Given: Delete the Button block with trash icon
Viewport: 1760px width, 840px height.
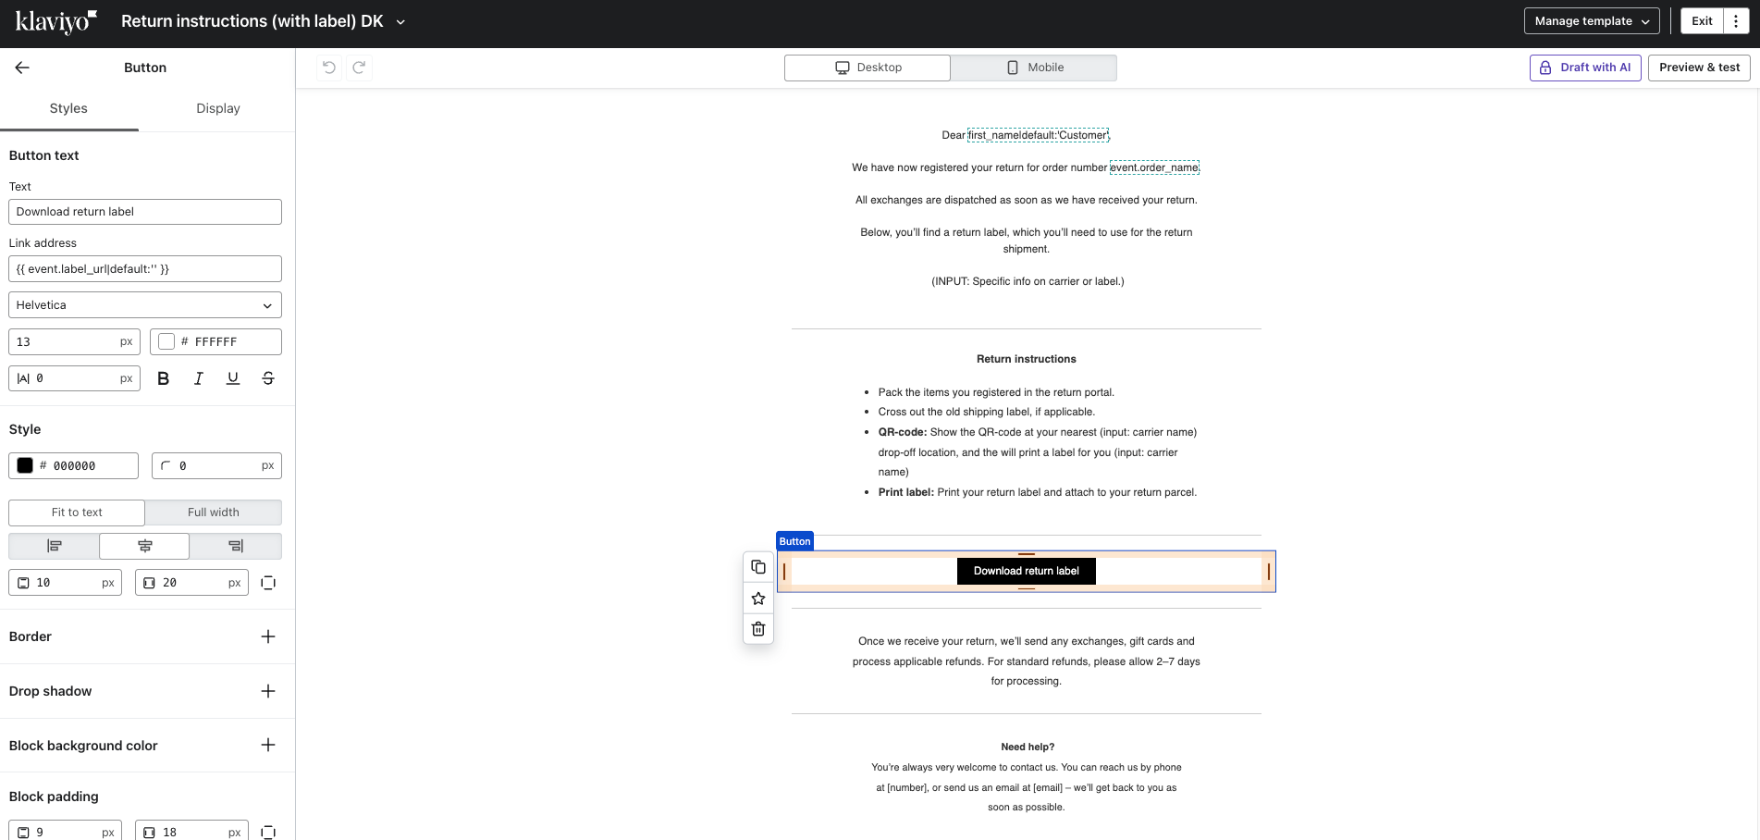Looking at the screenshot, I should point(758,629).
